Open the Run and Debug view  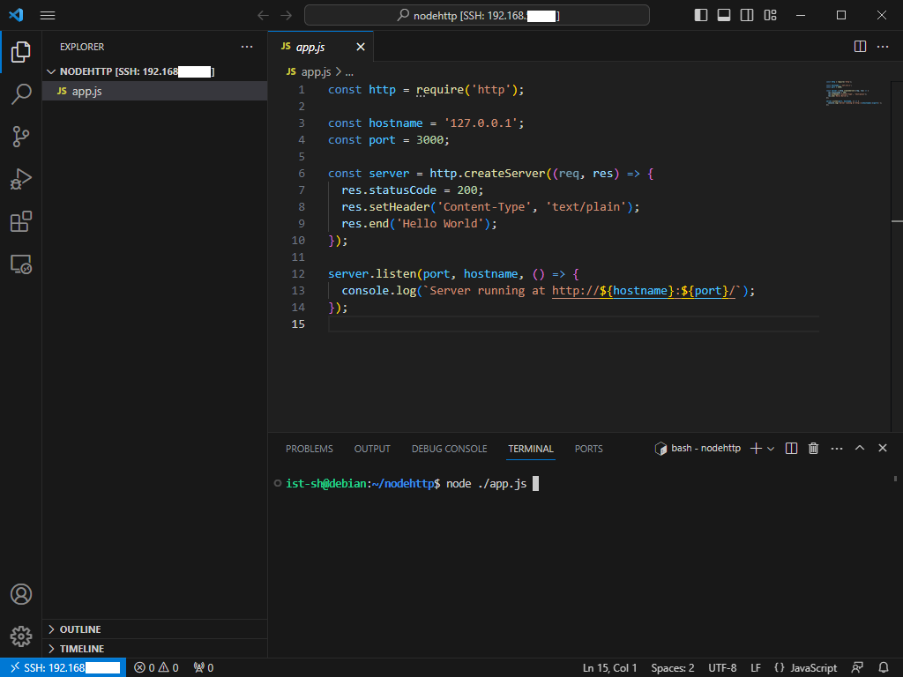[21, 179]
